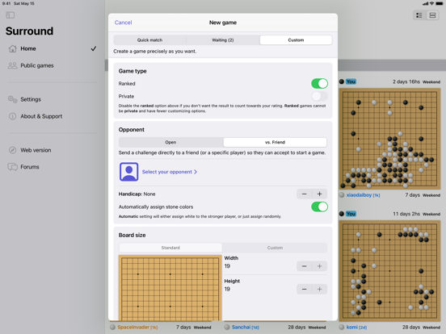The height and width of the screenshot is (334, 446).
Task: Select the Custom board size segment
Action: click(275, 248)
